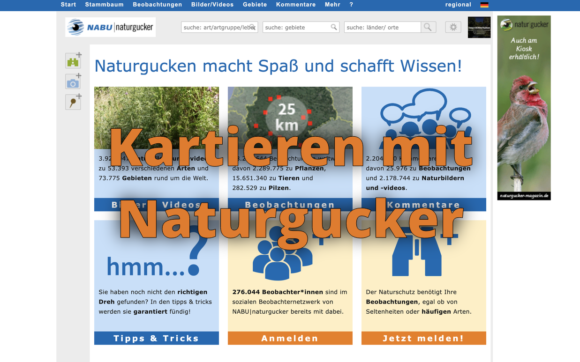Click the text 'Sie haben noch nicht den richtigen'
This screenshot has height=362, width=580.
coord(153,292)
